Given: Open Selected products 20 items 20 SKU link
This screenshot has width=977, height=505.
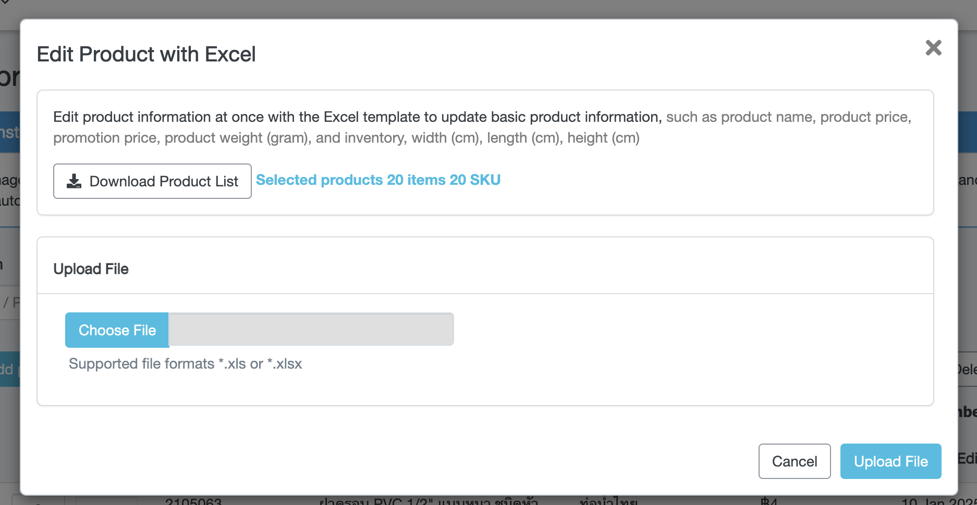Looking at the screenshot, I should [x=378, y=180].
